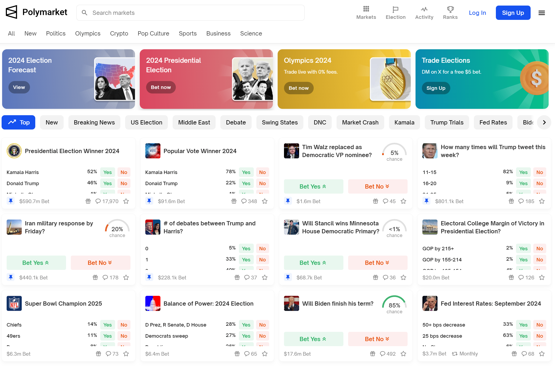Click Yes for Kamala Harris presidential winner

tap(107, 172)
